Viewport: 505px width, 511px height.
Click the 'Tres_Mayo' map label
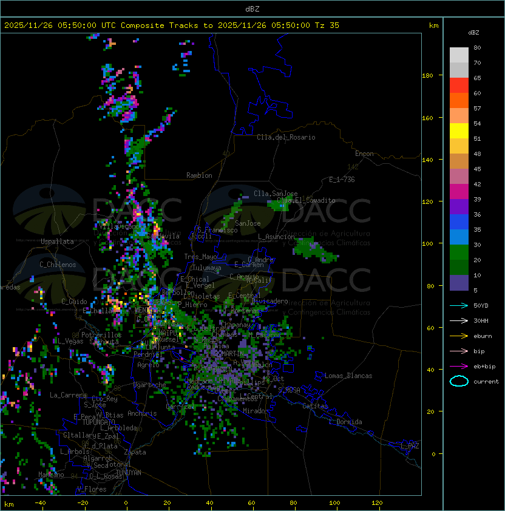(x=200, y=257)
